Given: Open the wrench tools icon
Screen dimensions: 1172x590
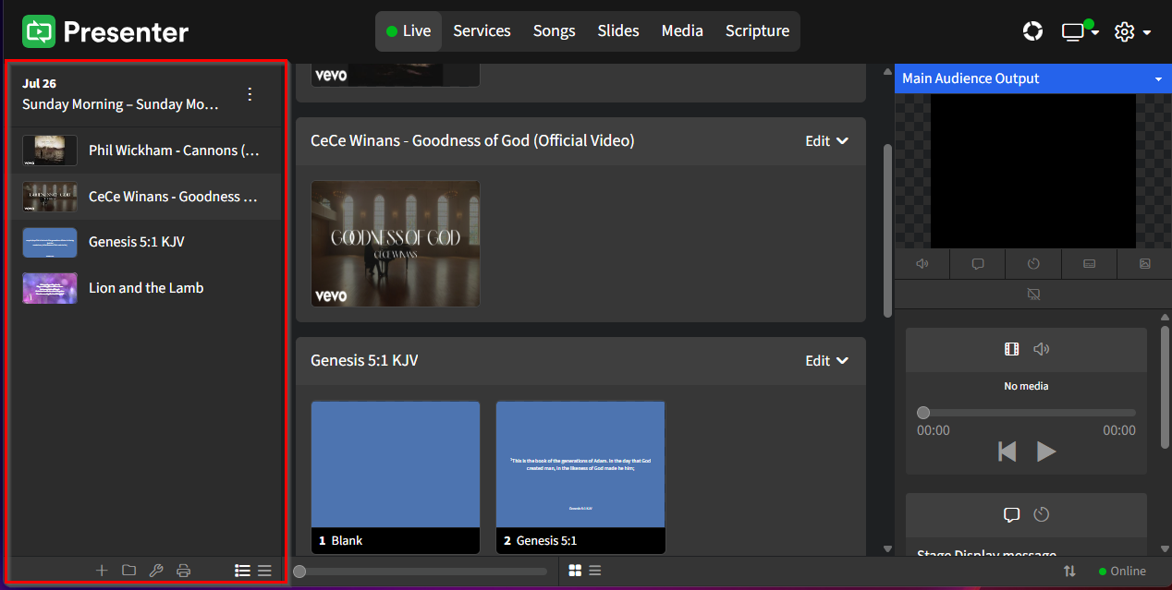Looking at the screenshot, I should tap(156, 571).
